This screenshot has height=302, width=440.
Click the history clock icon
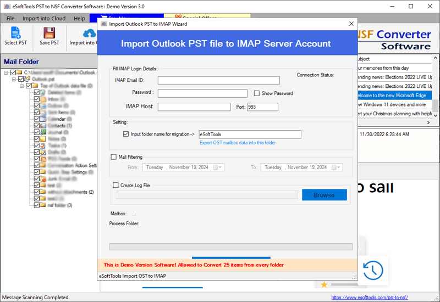(373, 270)
